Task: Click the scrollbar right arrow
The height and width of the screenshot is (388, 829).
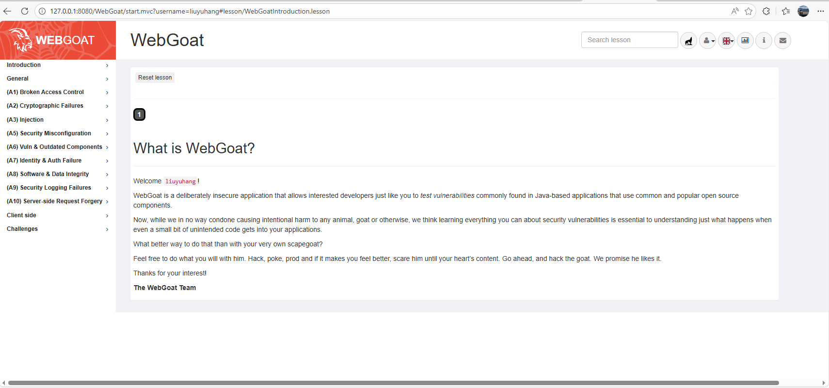Action: (824, 383)
